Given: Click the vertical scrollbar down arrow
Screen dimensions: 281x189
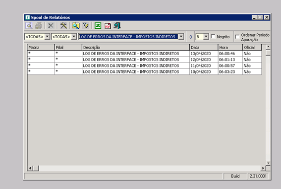Looking at the screenshot, I should (x=268, y=163).
